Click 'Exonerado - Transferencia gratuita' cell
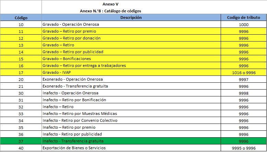 [x=131, y=86]
